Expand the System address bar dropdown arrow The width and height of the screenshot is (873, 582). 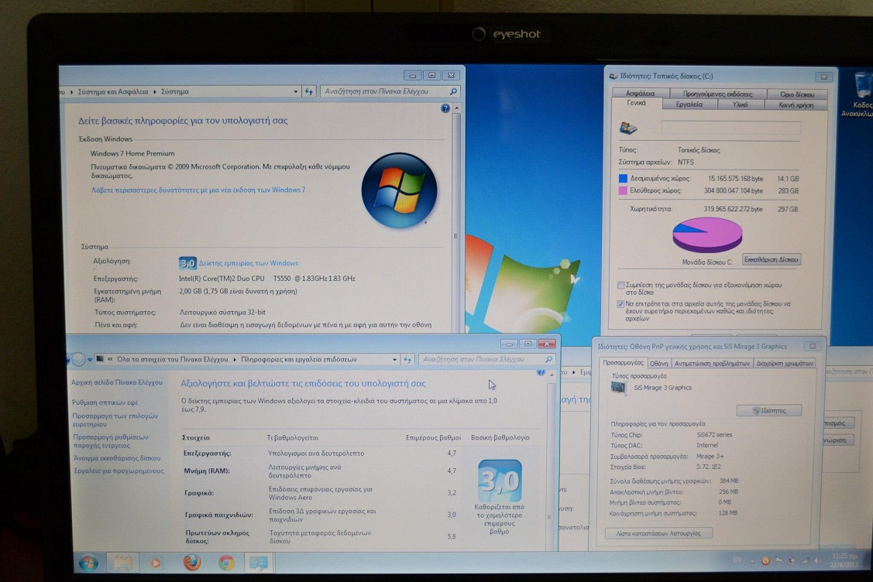point(296,92)
